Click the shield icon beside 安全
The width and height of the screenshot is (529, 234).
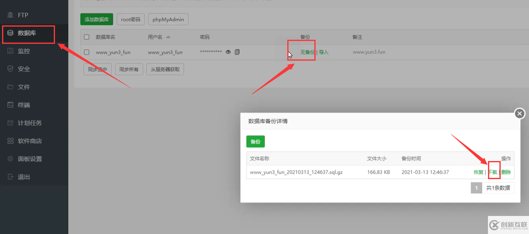10,69
